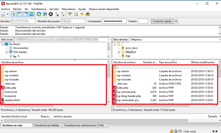Select remote wp-comments-po... file icon
This screenshot has height=133, width=221.
tap(115, 100)
